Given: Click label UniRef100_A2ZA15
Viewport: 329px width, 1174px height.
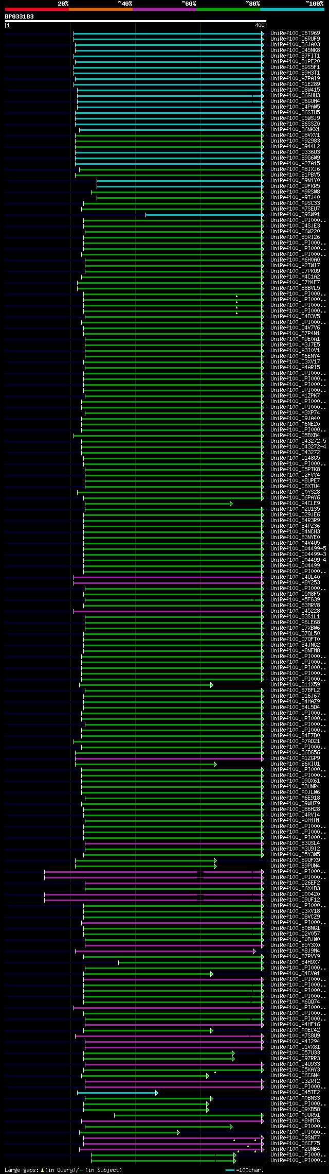Looking at the screenshot, I should click(295, 163).
